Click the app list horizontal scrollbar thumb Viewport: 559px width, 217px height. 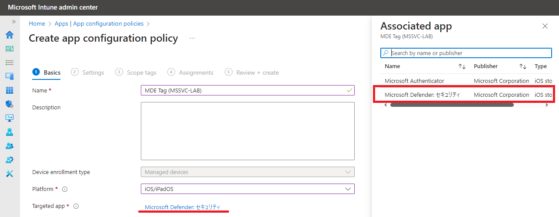(x=452, y=105)
